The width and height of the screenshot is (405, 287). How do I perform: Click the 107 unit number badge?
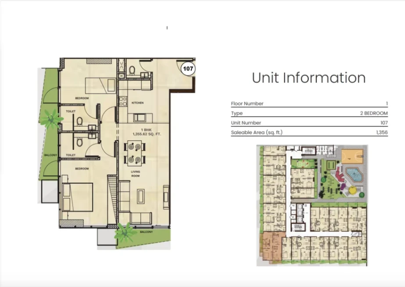pos(188,69)
